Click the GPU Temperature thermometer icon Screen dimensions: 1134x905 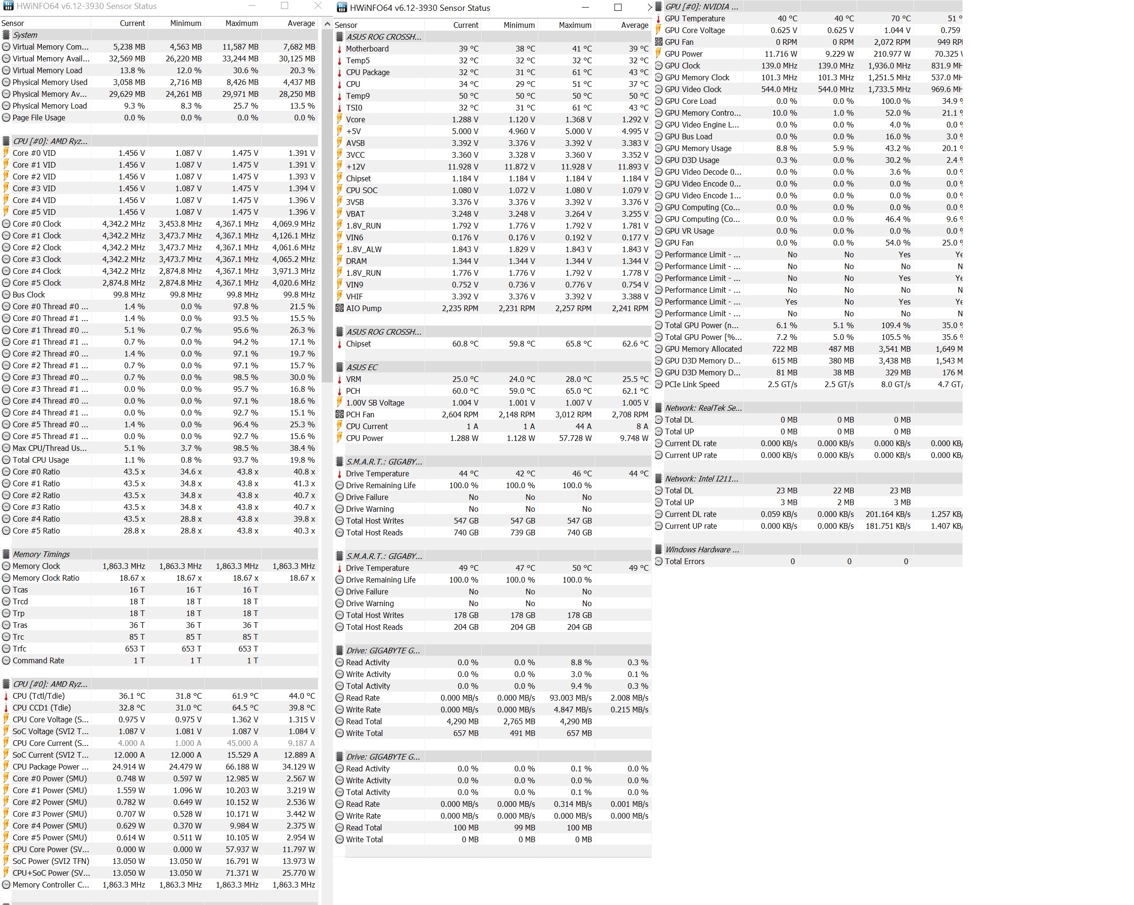(x=658, y=18)
